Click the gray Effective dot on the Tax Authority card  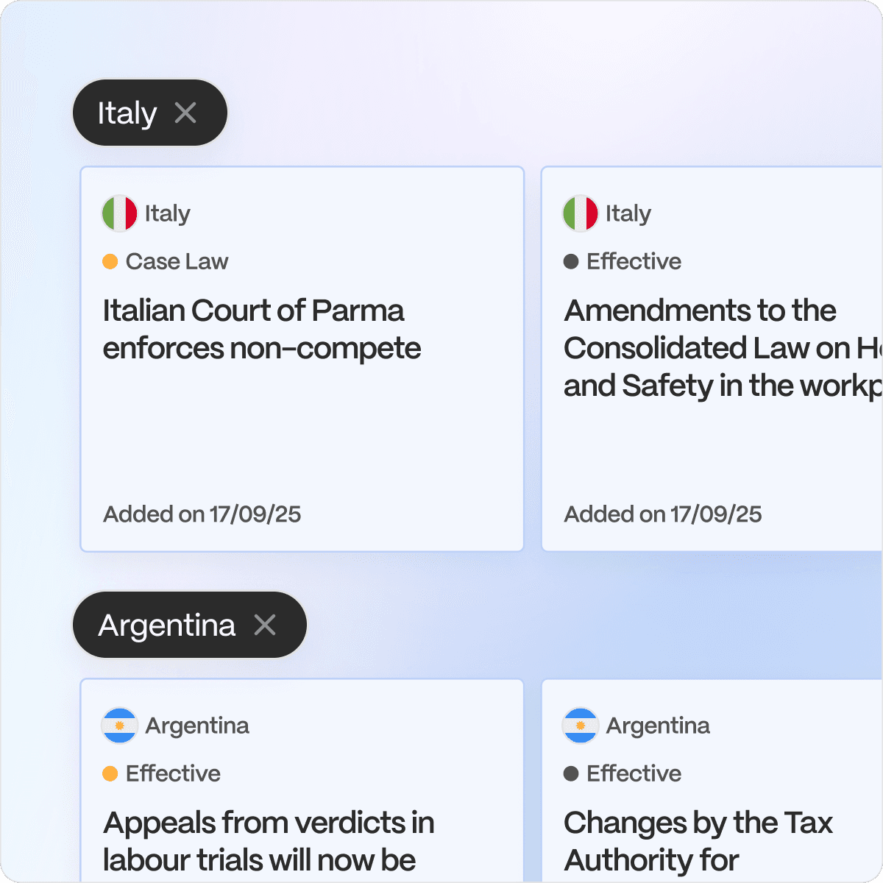(x=570, y=773)
